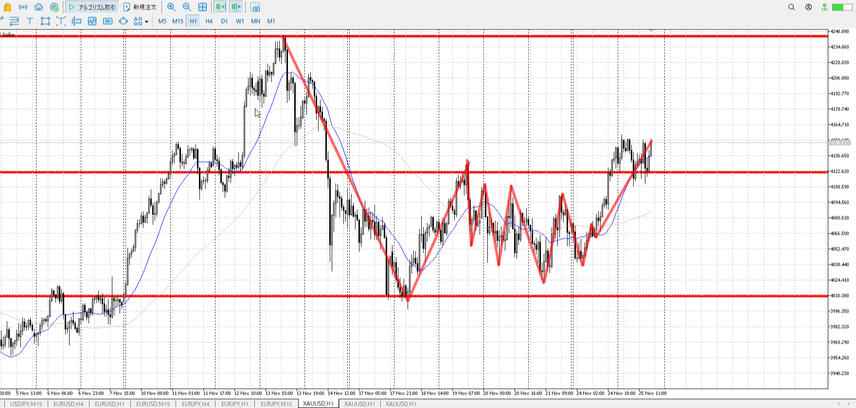This screenshot has height=408, width=856.
Task: Zoom in on the chart
Action: tap(171, 7)
